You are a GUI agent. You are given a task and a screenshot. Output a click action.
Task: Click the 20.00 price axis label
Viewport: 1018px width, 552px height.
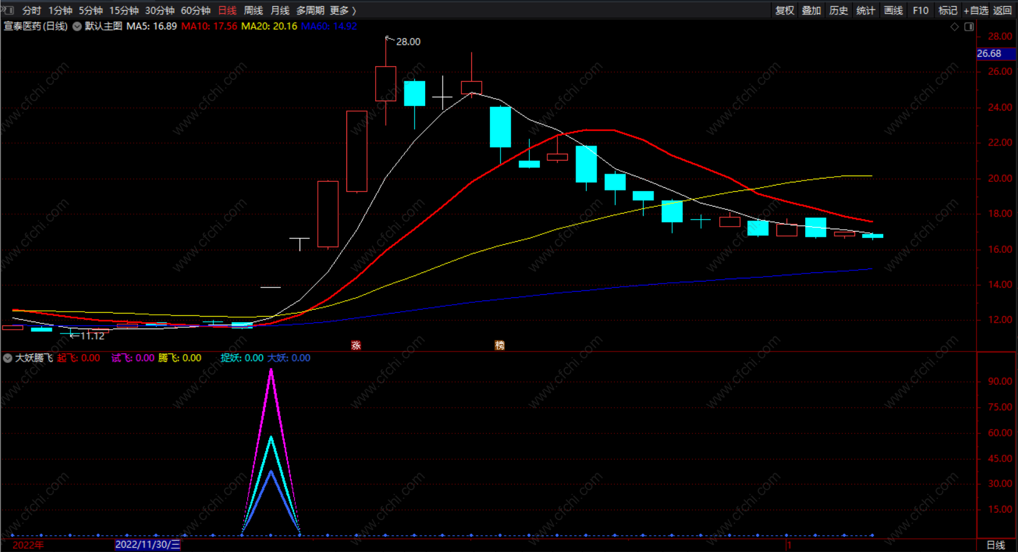[1000, 179]
